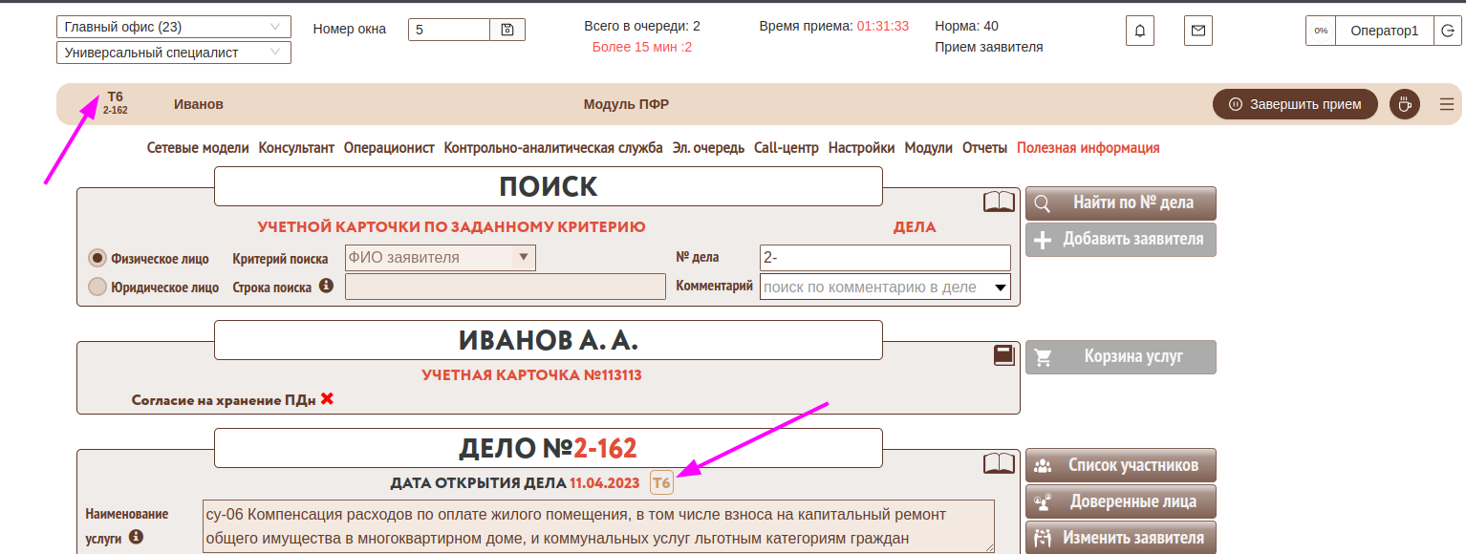Click the logout icon next to Оператор1
Screen dimensions: 1466x554
[x=1447, y=31]
